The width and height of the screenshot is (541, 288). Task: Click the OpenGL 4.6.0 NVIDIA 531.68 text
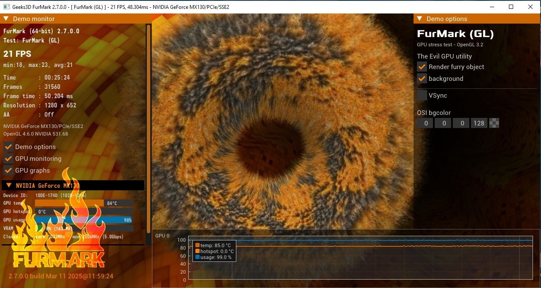point(36,134)
